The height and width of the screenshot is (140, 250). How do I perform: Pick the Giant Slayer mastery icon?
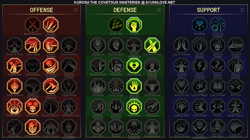[51, 127]
